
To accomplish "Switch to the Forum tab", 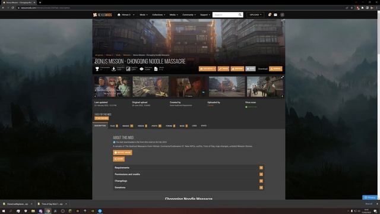I will (x=170, y=126).
